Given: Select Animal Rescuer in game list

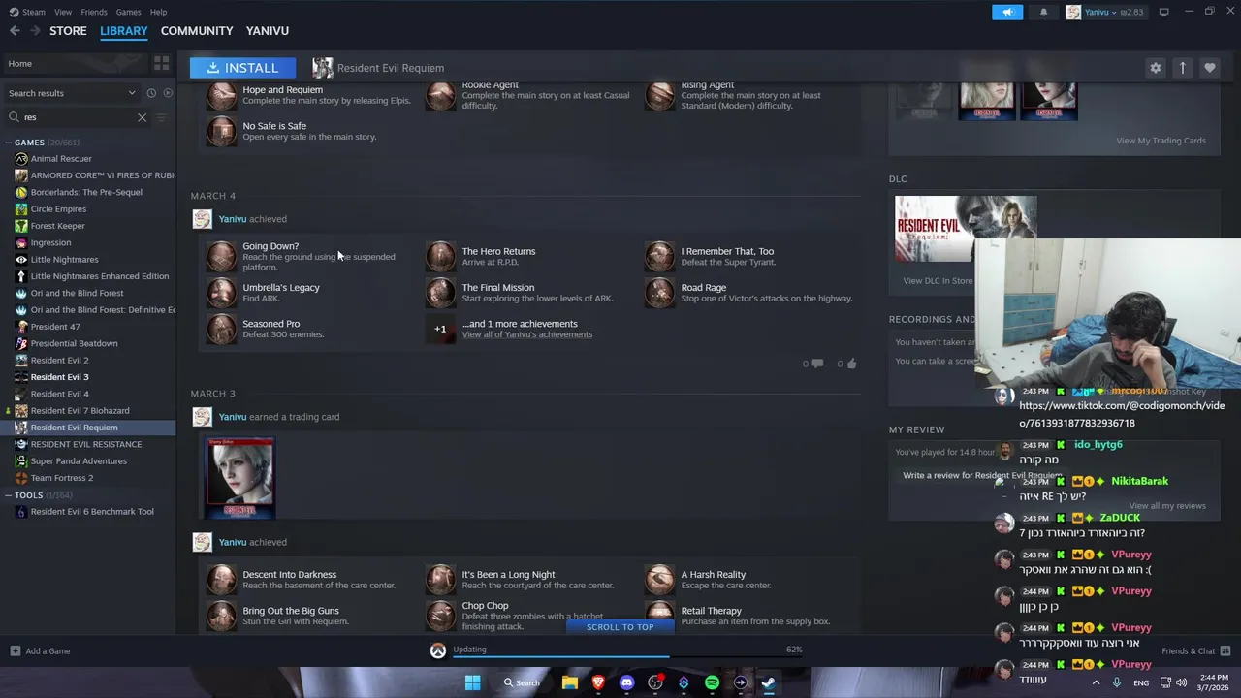Looking at the screenshot, I should pos(61,159).
